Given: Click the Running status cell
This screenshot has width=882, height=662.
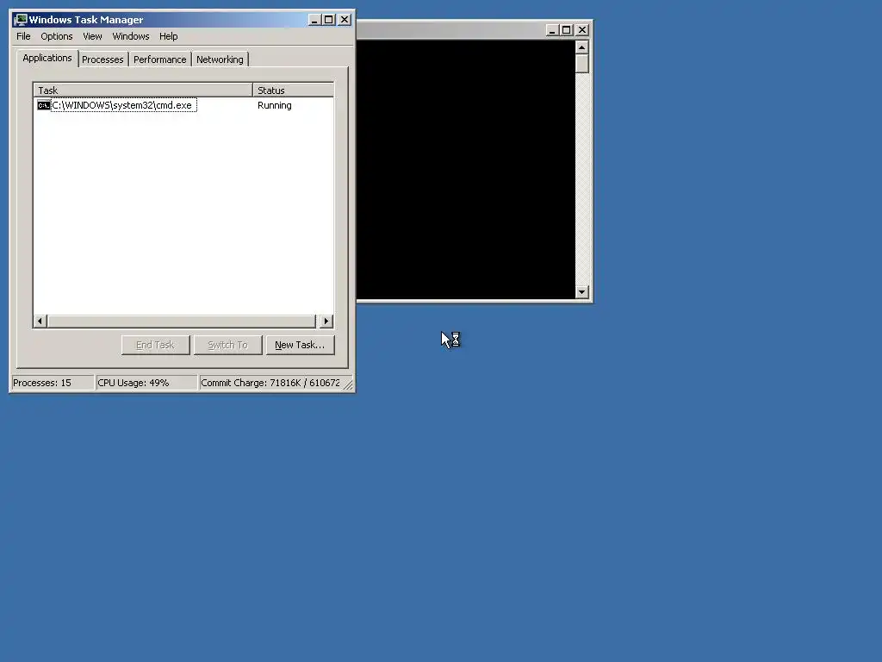Looking at the screenshot, I should point(275,105).
